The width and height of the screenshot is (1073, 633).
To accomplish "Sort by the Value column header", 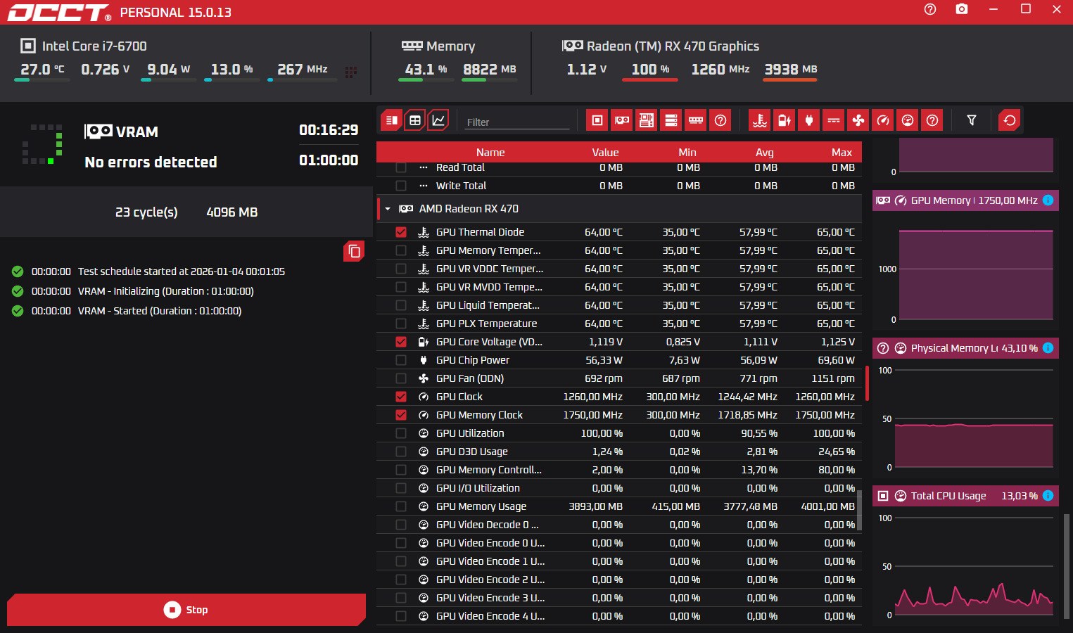I will [605, 153].
